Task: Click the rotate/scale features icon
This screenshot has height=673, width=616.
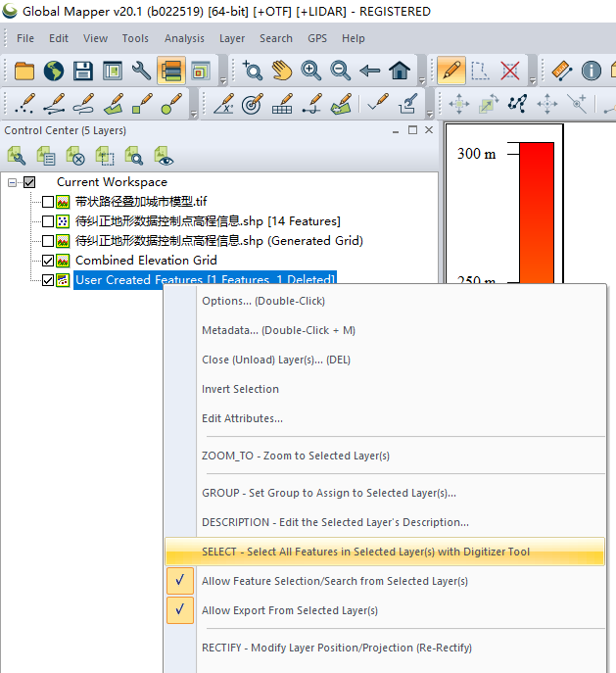Action: click(488, 104)
